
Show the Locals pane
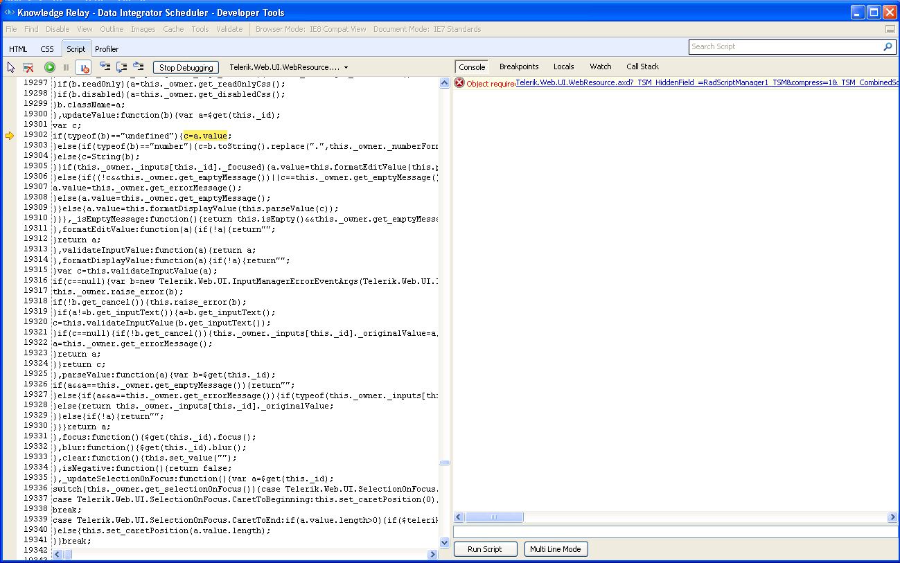click(x=564, y=66)
